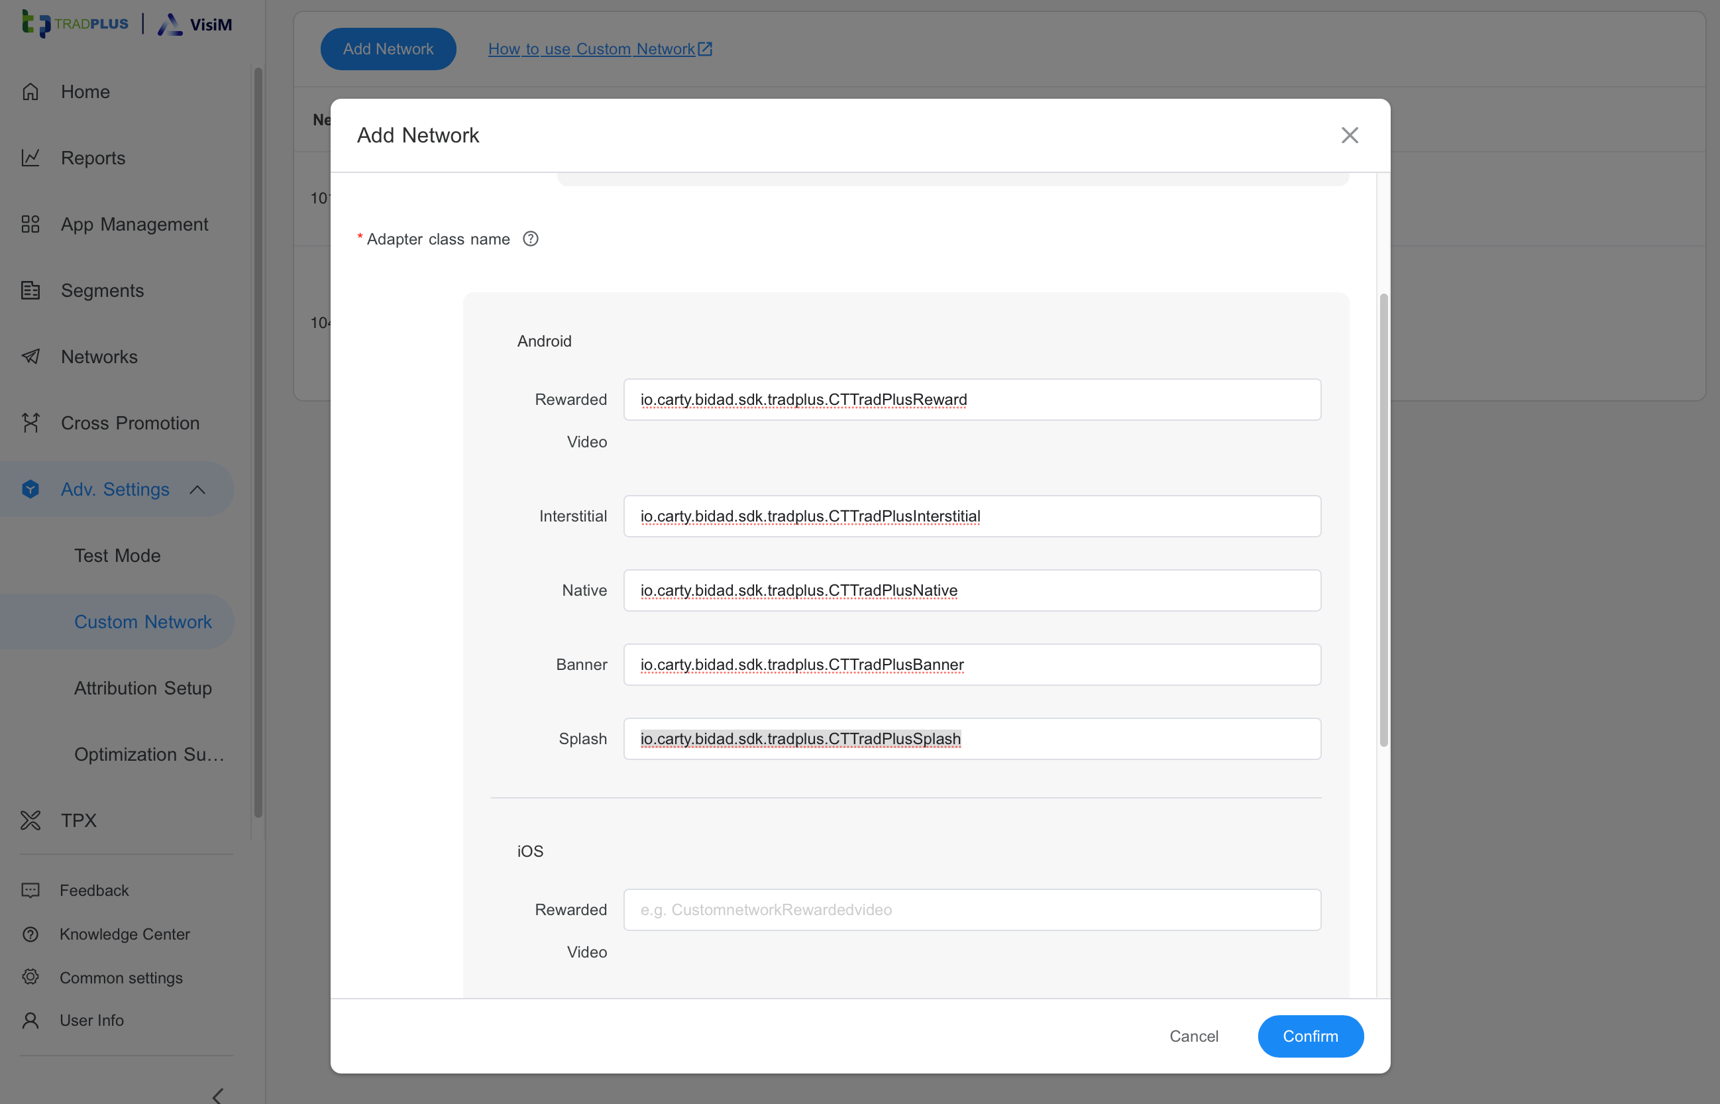Open Attribution Setup menu item

tap(142, 689)
